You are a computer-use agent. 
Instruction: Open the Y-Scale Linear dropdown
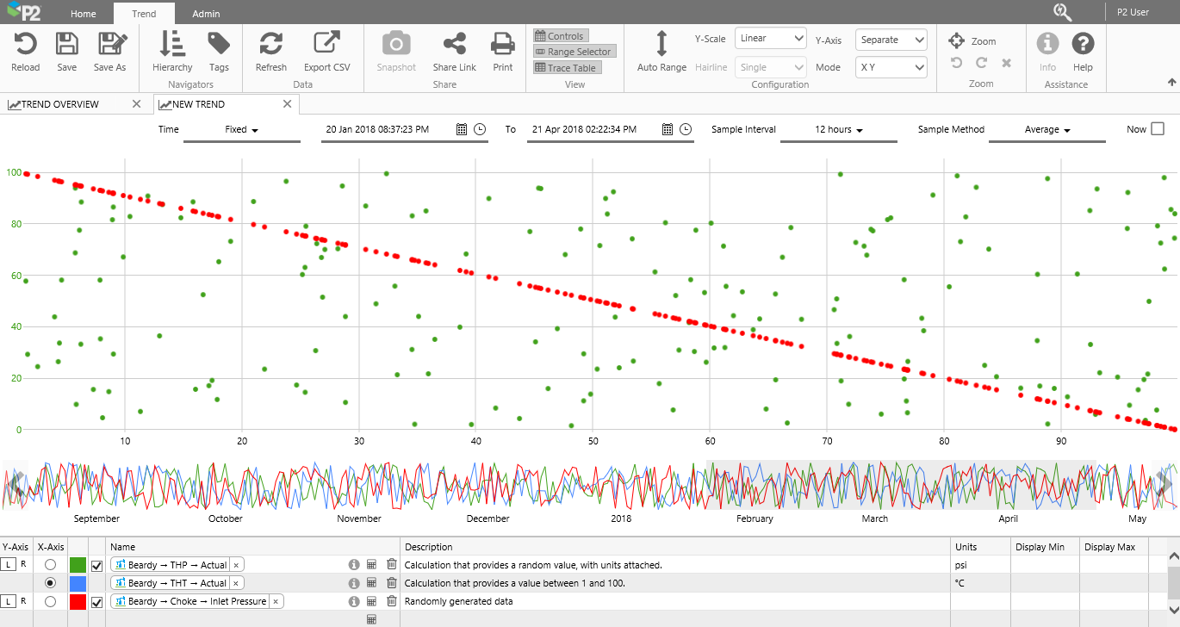770,39
